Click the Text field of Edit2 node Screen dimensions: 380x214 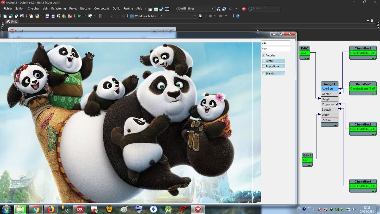coord(305,53)
